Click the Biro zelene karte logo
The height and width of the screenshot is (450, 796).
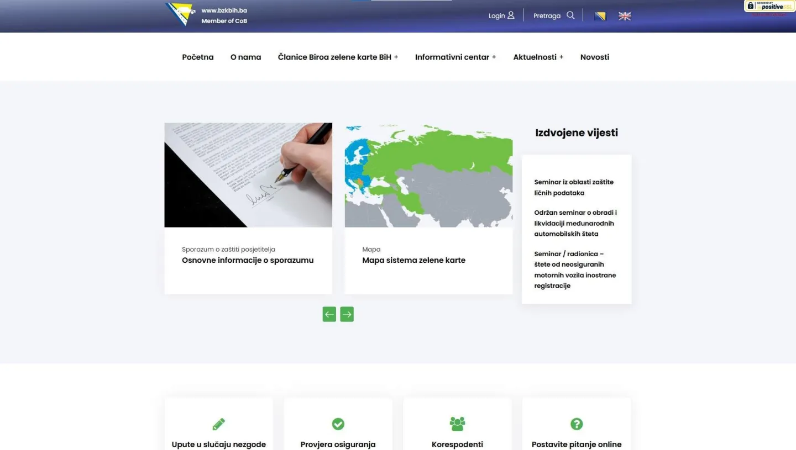180,14
